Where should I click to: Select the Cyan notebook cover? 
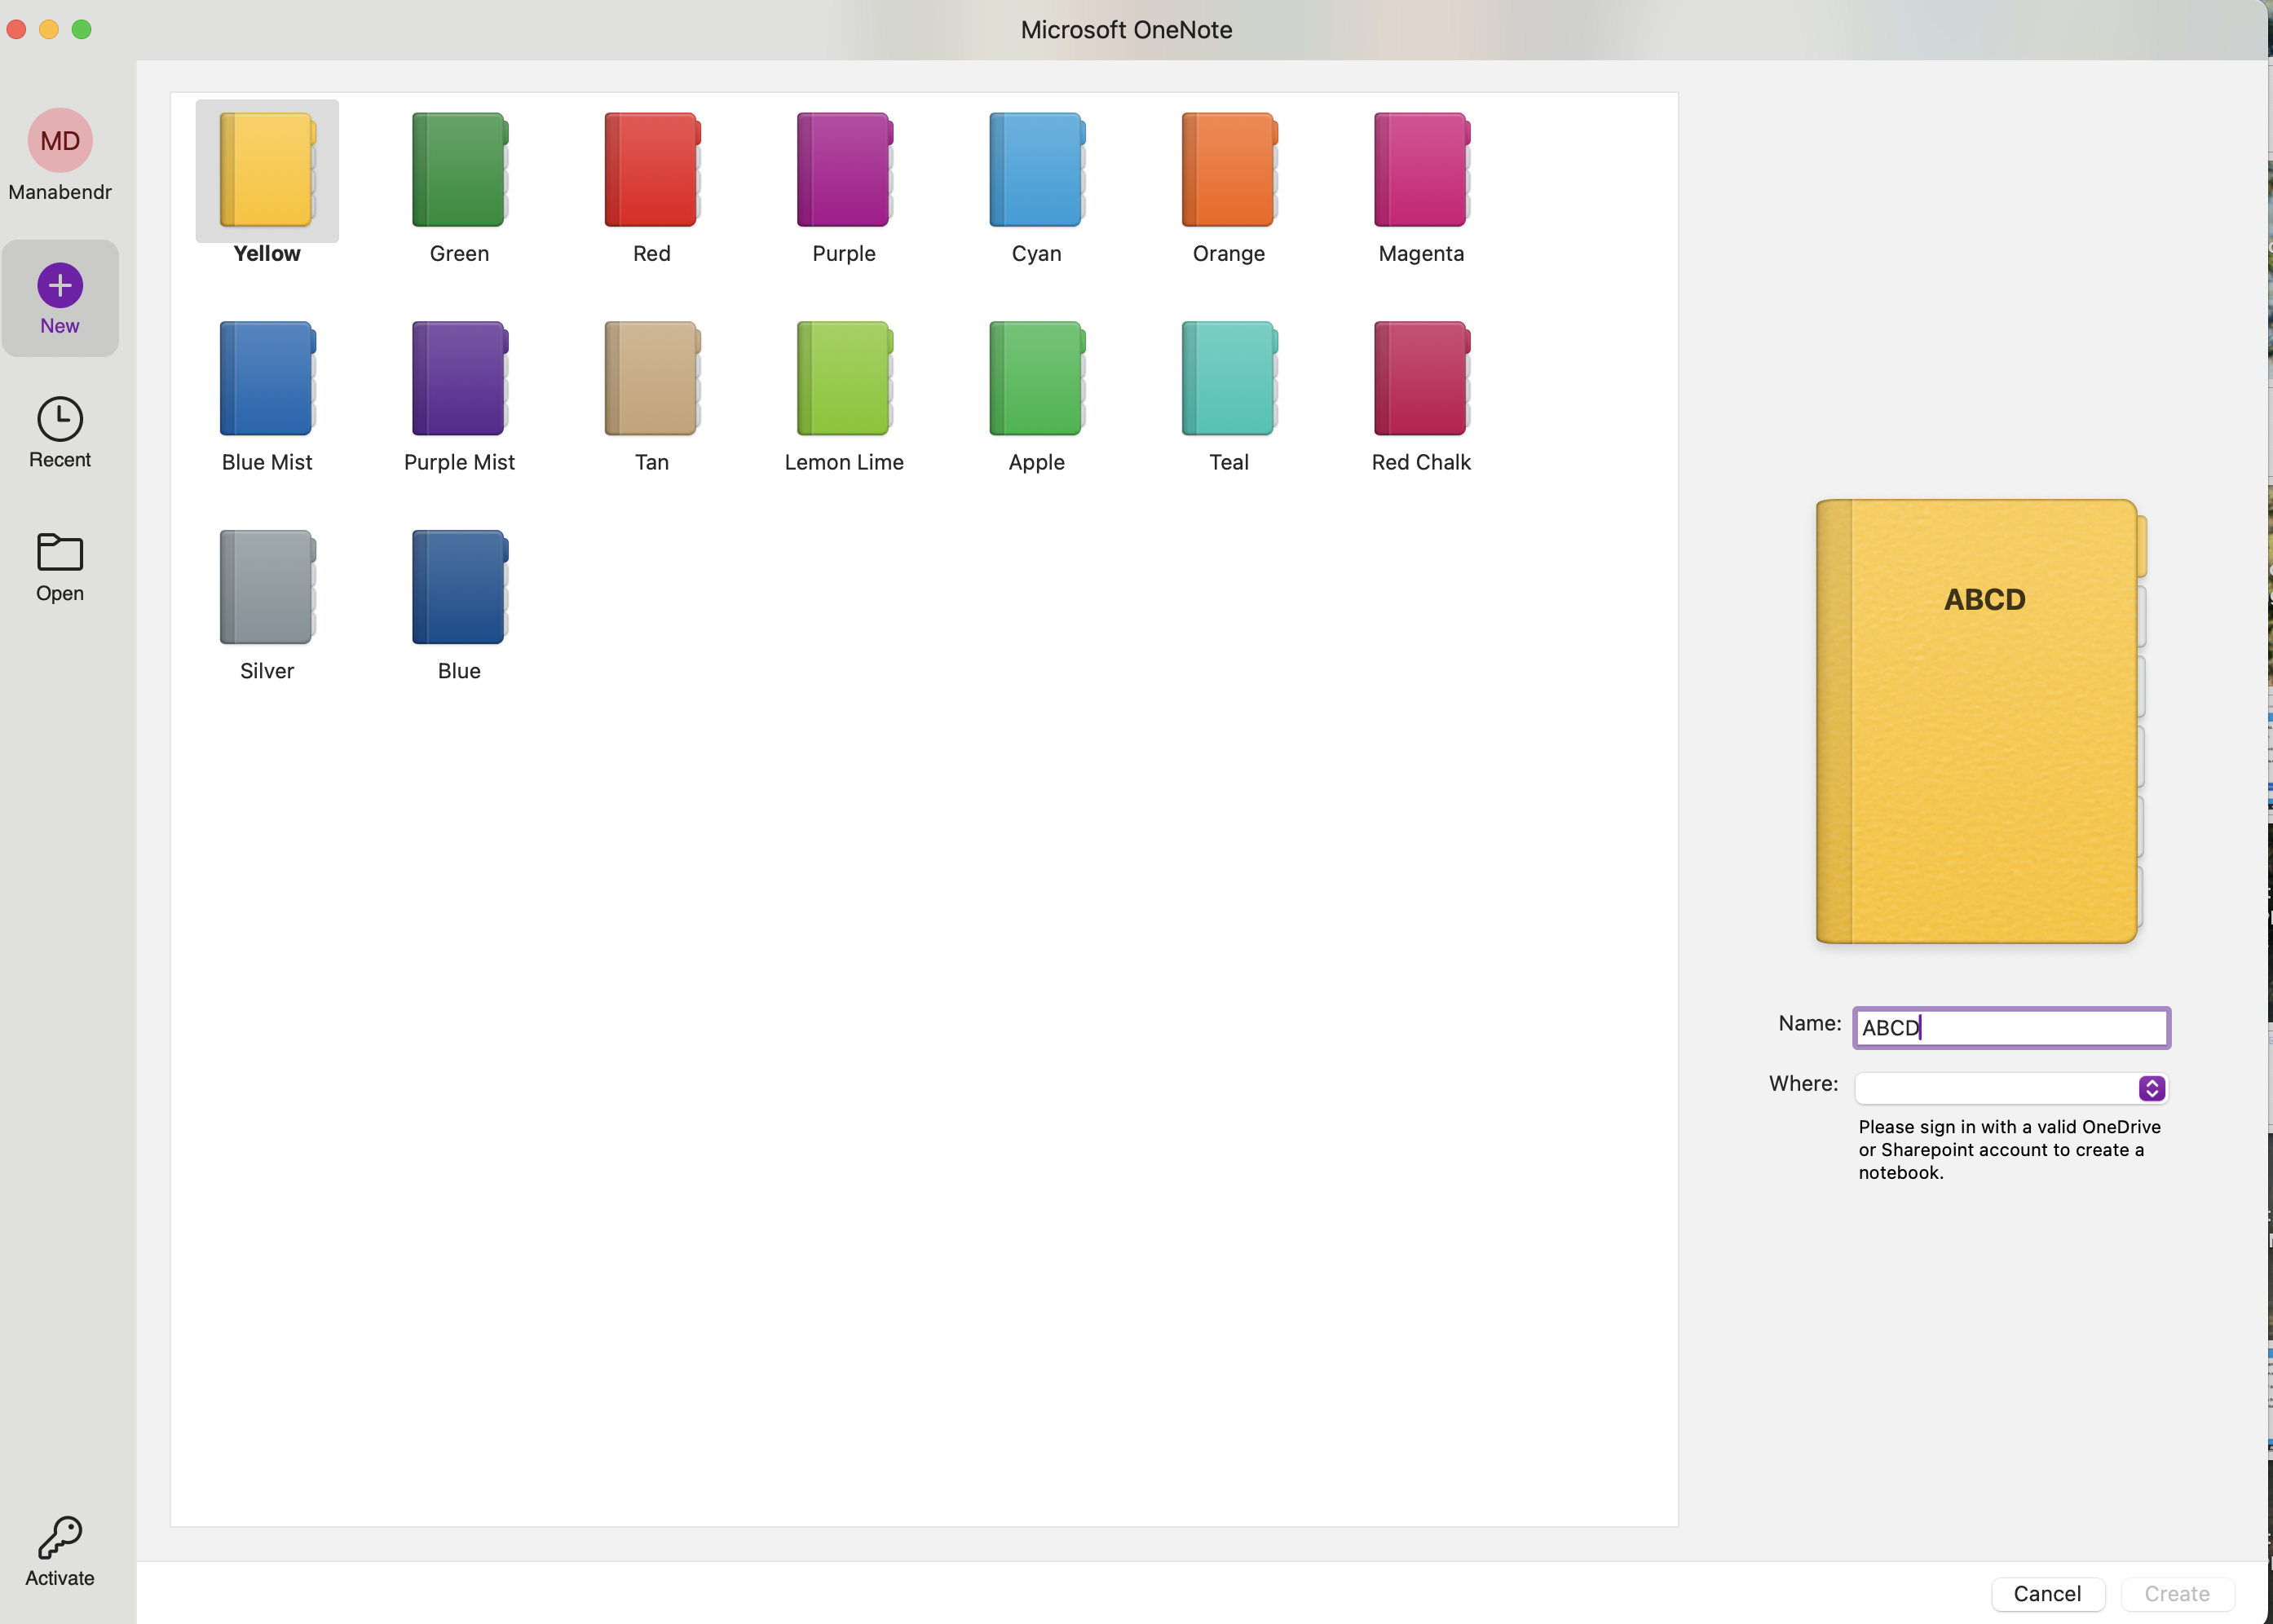[x=1036, y=170]
